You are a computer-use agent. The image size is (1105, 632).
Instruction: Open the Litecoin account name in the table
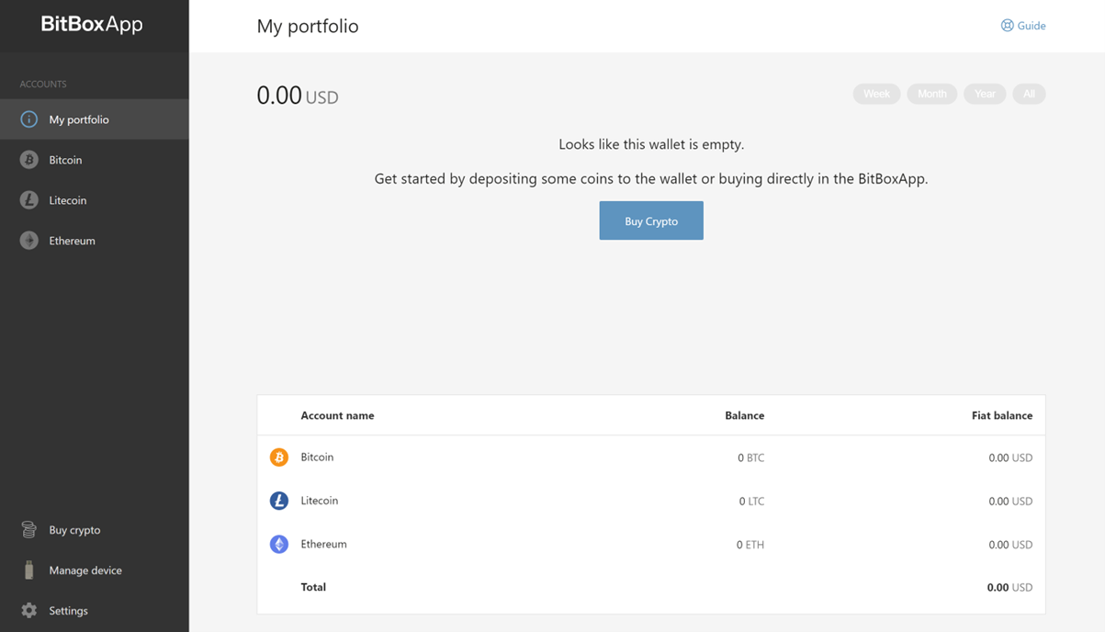320,501
